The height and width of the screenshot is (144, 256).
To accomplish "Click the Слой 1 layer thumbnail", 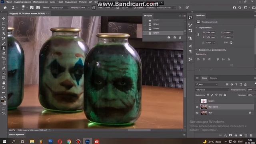I will point(204,101).
